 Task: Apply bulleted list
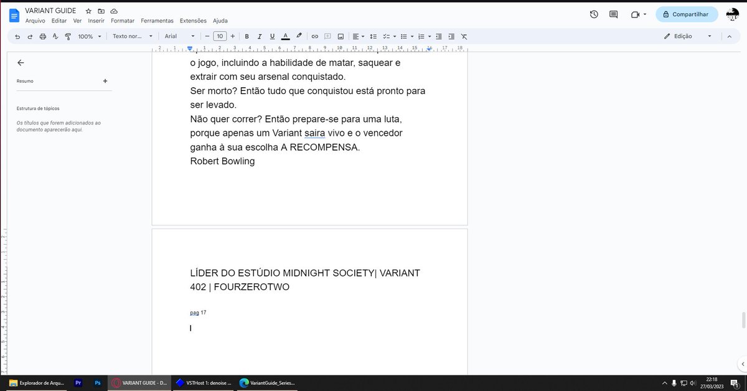point(403,36)
